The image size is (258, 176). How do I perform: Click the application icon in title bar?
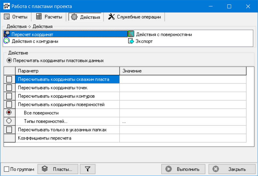point(7,6)
